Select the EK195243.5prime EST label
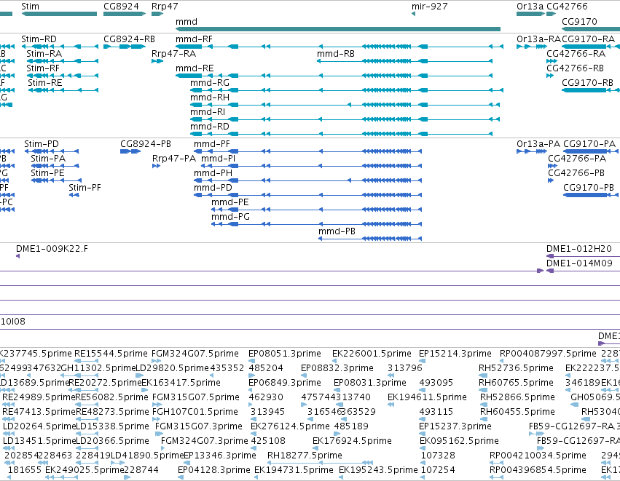This screenshot has height=481, width=620. pos(378,470)
